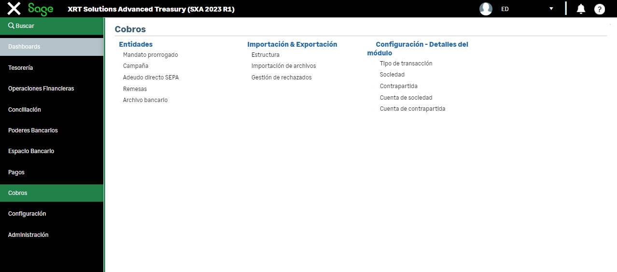Open Gestión de rechazados
The image size is (617, 272).
coord(281,78)
